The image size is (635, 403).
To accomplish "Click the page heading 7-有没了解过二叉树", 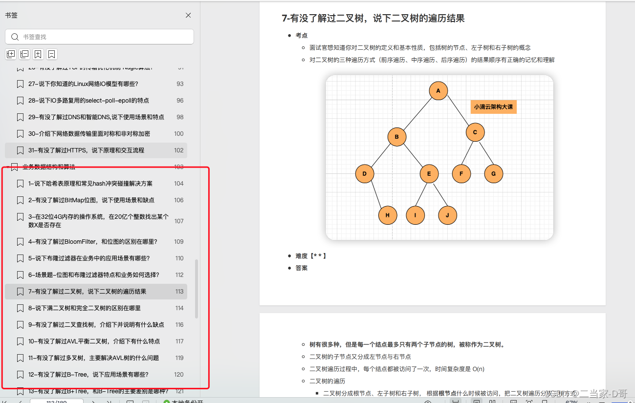I will (373, 19).
